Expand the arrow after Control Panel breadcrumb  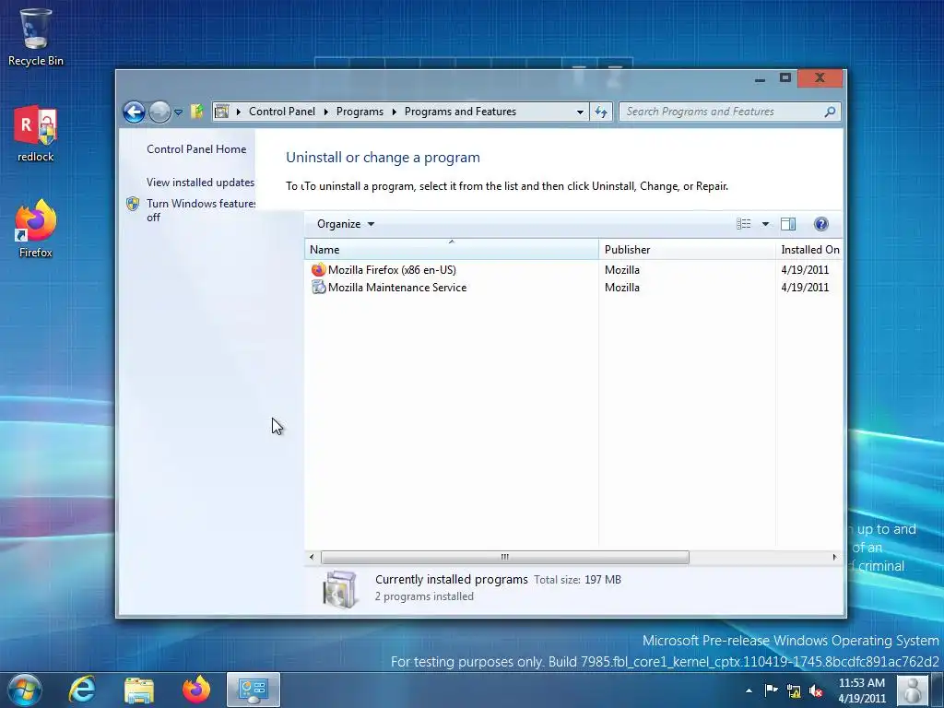[x=325, y=112]
